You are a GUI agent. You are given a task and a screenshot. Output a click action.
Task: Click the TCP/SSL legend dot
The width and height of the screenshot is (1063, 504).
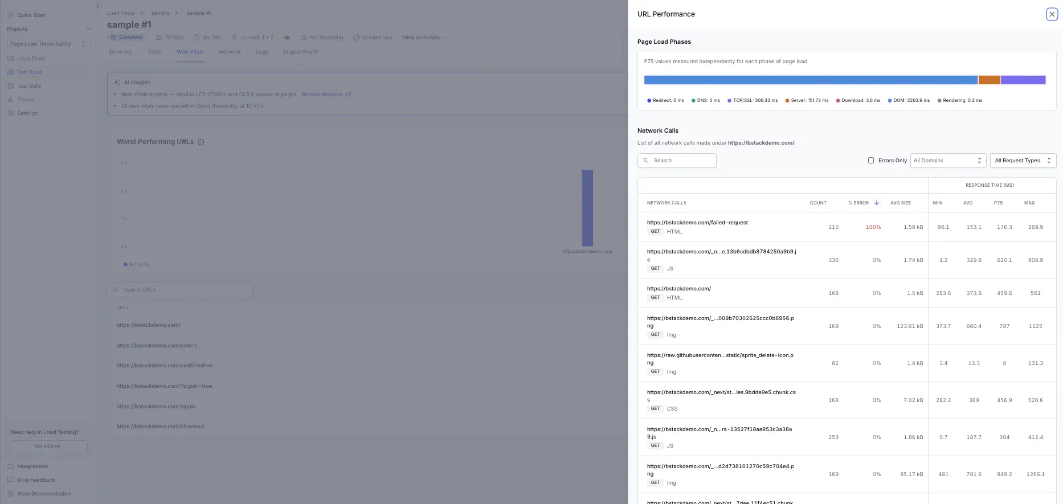click(x=729, y=101)
